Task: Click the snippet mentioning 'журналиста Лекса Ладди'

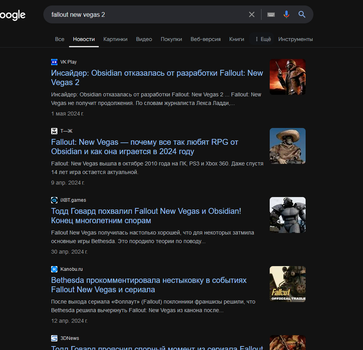Action: tap(156, 99)
